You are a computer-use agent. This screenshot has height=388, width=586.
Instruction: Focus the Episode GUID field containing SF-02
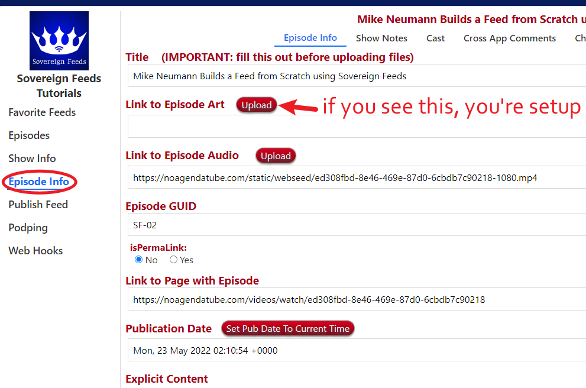coord(357,225)
